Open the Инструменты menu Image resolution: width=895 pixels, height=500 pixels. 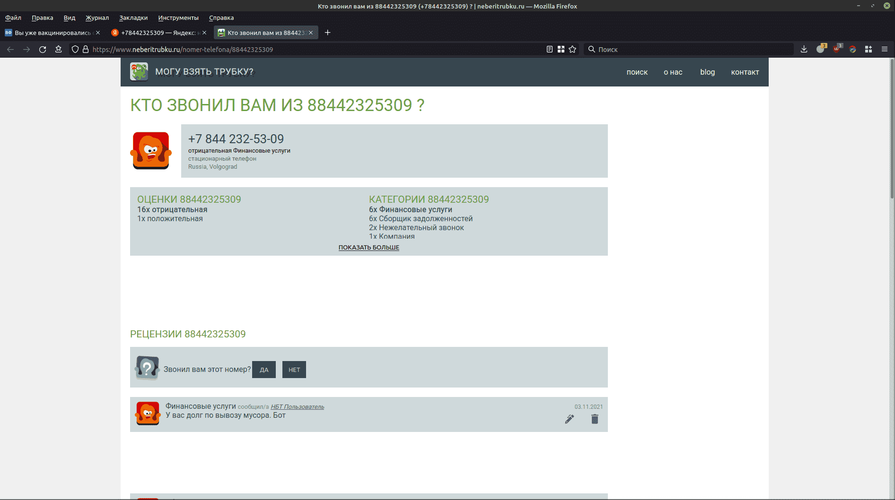(178, 18)
